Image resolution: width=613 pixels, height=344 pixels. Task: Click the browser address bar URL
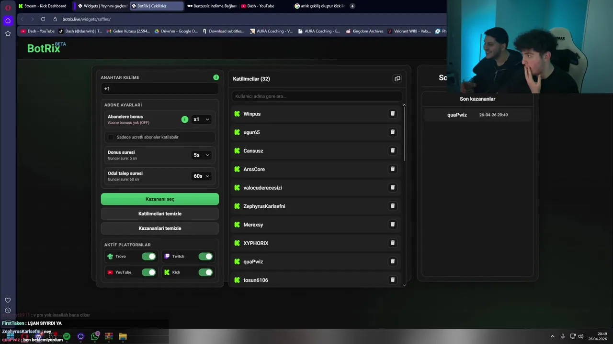tap(86, 19)
